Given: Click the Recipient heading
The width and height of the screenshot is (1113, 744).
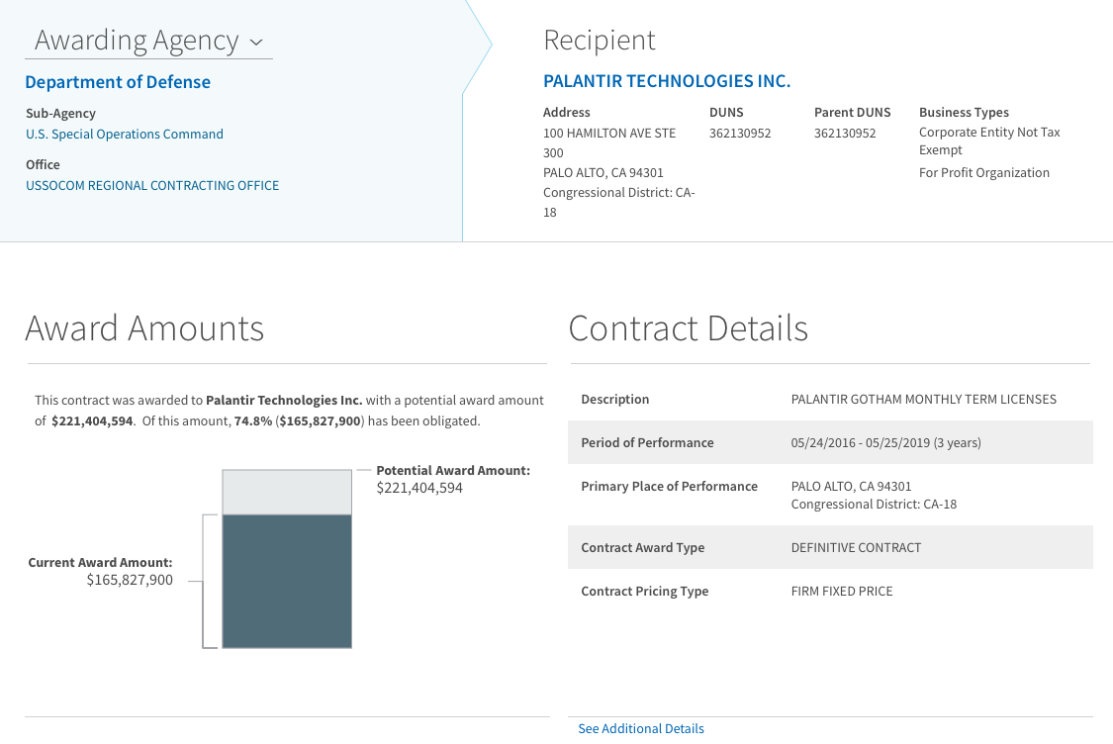Looking at the screenshot, I should [600, 41].
